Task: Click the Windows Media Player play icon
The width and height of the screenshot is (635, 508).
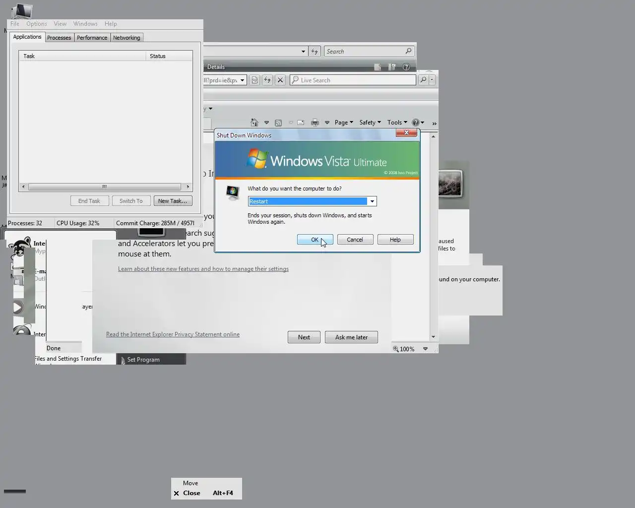Action: [x=18, y=308]
